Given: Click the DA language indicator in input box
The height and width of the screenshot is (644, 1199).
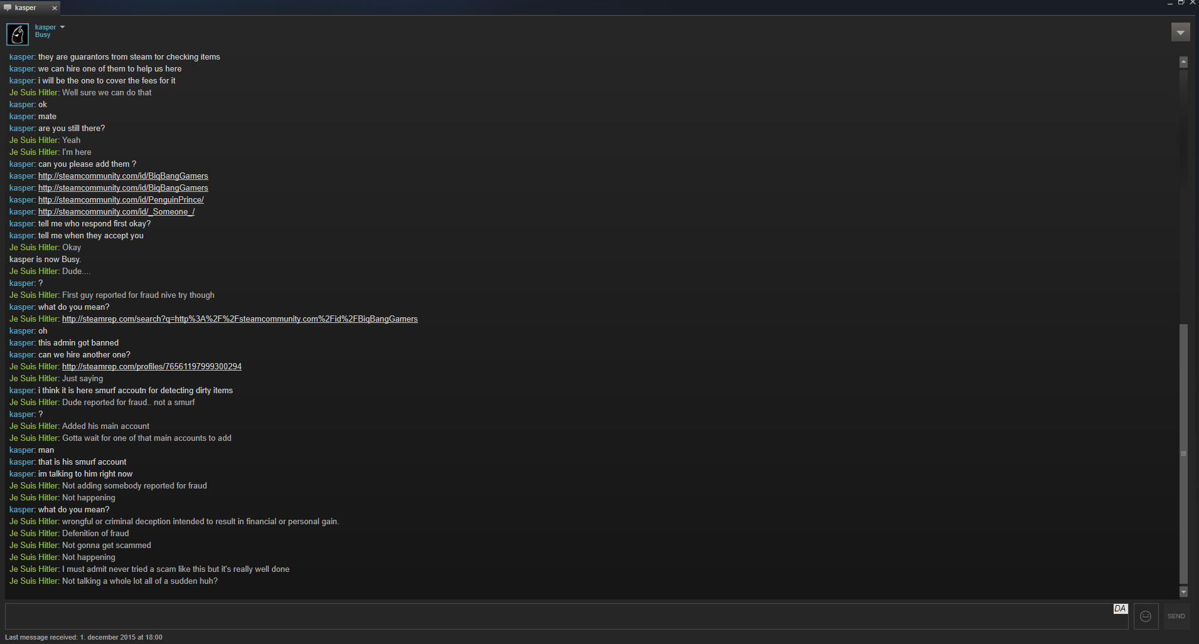Looking at the screenshot, I should pos(1120,608).
